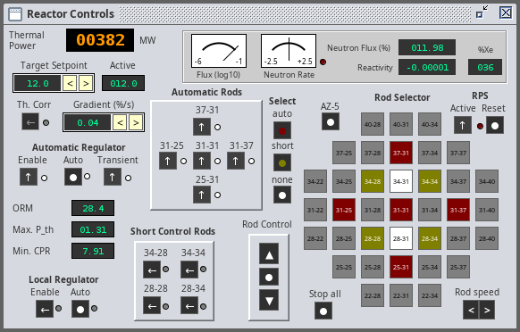Select rod 40-34 in Rod Selector
This screenshot has height=332, width=520.
click(430, 124)
